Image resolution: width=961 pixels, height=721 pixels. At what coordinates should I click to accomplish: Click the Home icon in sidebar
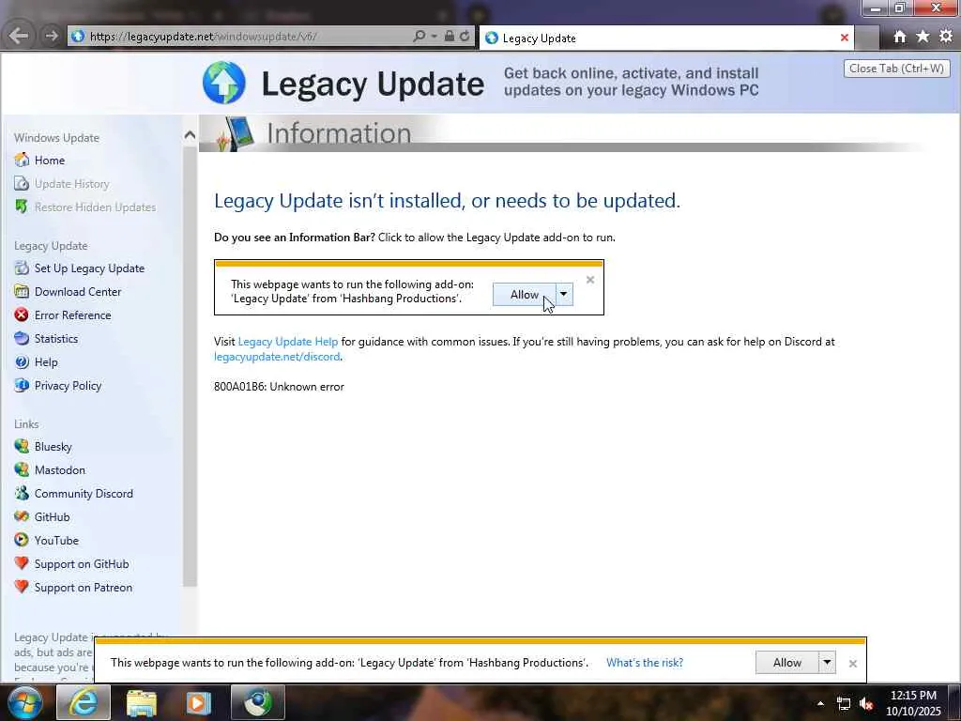tap(22, 160)
